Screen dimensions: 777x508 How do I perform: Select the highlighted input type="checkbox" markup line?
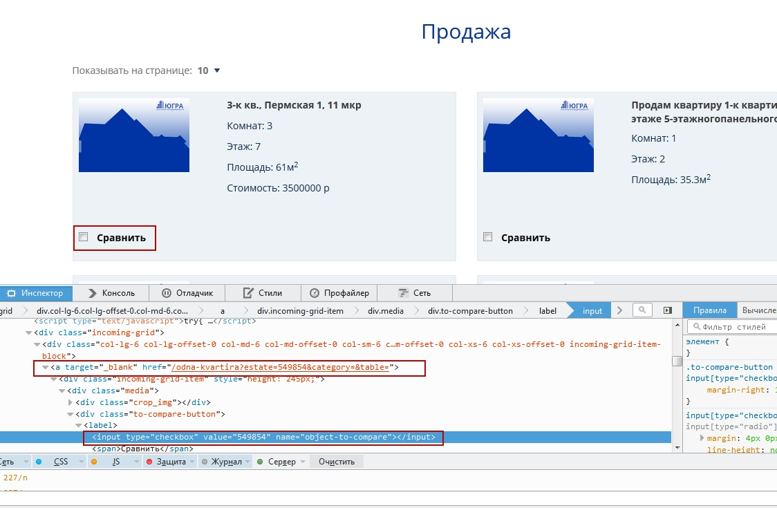pyautogui.click(x=263, y=437)
